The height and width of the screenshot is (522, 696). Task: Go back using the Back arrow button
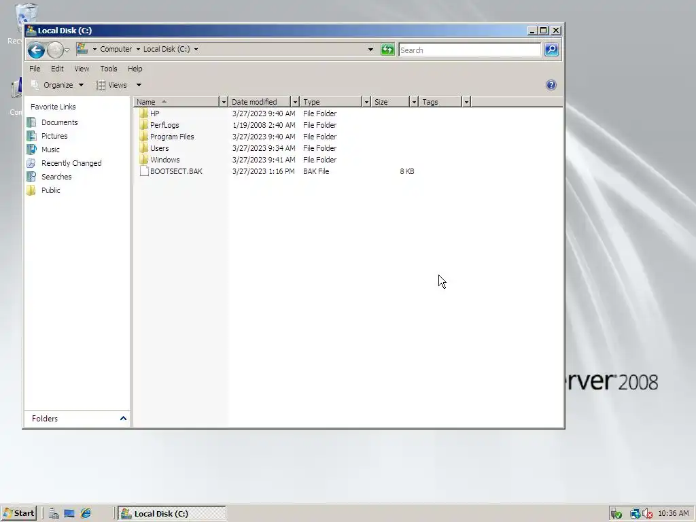37,50
